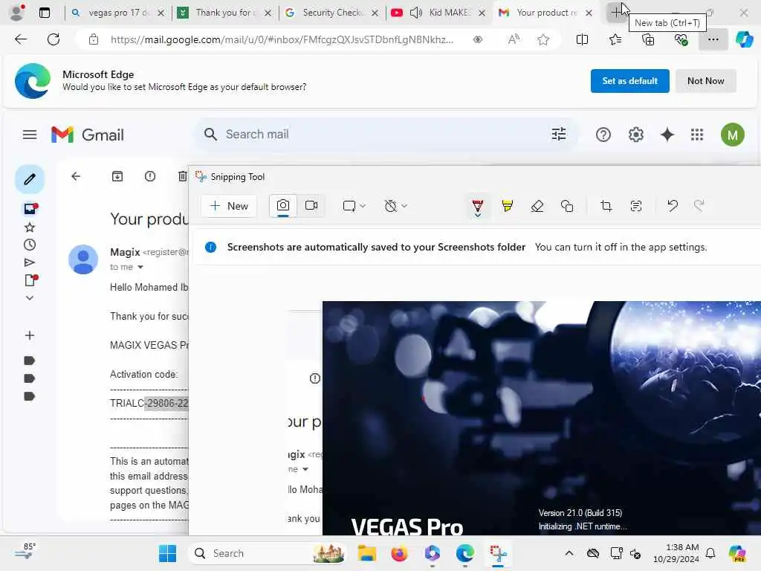Open Gmail support help icon
This screenshot has width=761, height=571.
[x=603, y=135]
